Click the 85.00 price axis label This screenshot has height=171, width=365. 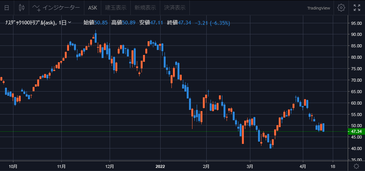tap(356, 46)
